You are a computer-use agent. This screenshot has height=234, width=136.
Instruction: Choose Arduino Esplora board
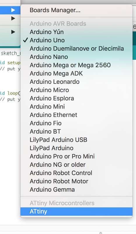[x=76, y=98]
